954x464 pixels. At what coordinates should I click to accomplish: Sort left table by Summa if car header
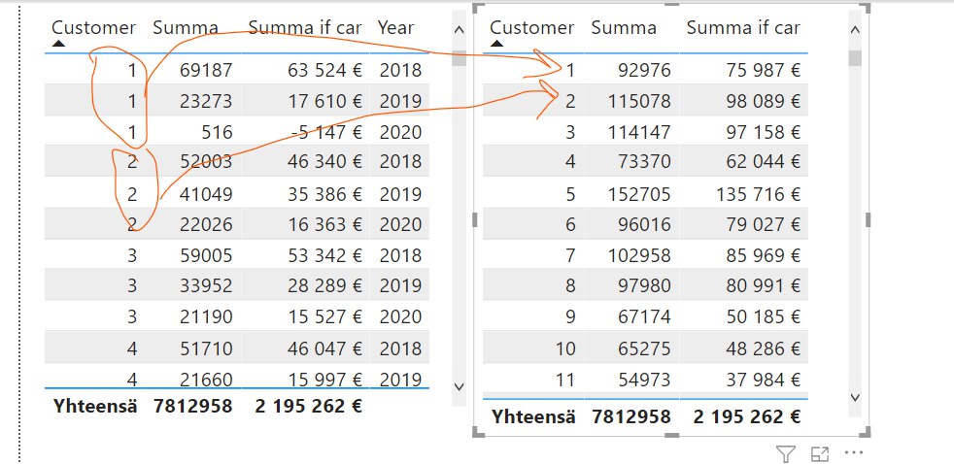pyautogui.click(x=305, y=27)
